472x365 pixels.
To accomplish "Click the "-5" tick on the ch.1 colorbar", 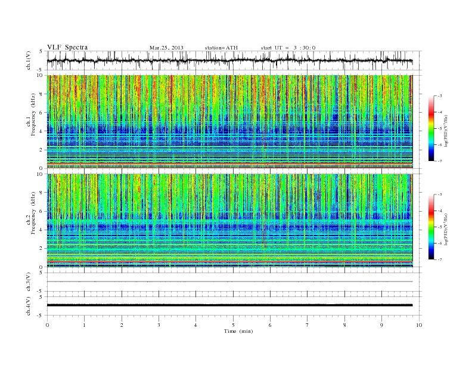I will tap(440, 129).
